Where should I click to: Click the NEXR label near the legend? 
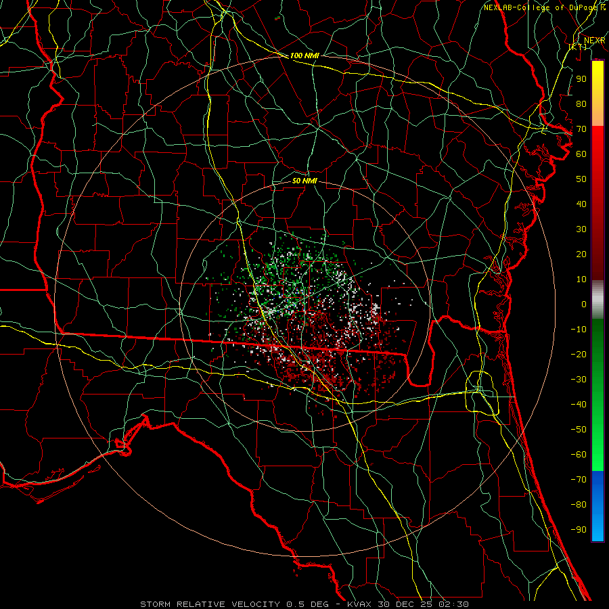coord(594,41)
